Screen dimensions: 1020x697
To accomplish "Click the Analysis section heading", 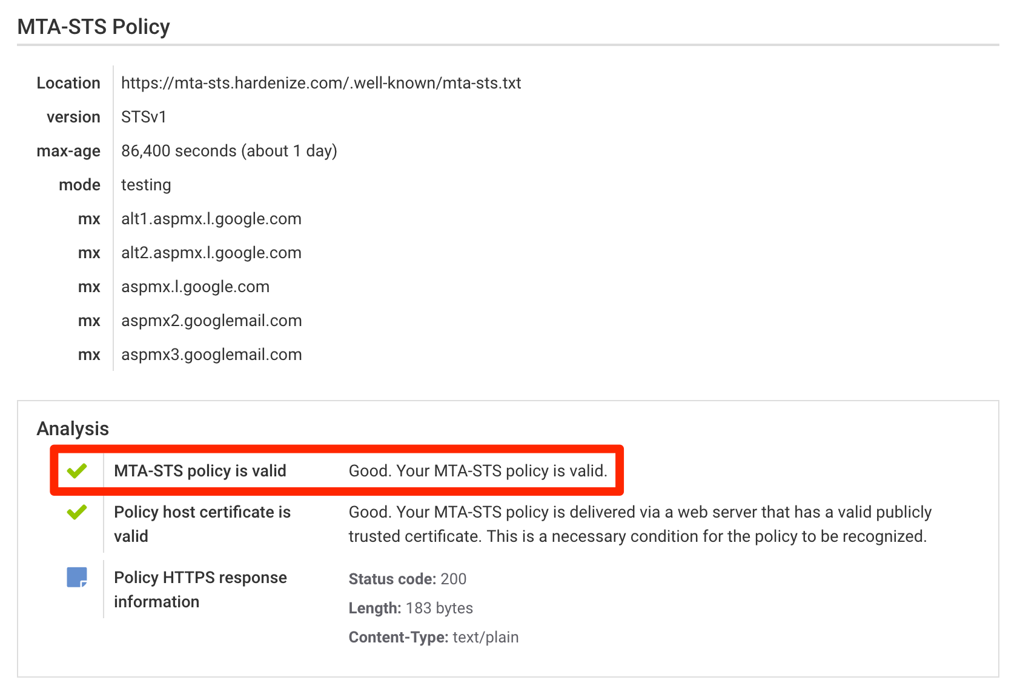I will (73, 429).
